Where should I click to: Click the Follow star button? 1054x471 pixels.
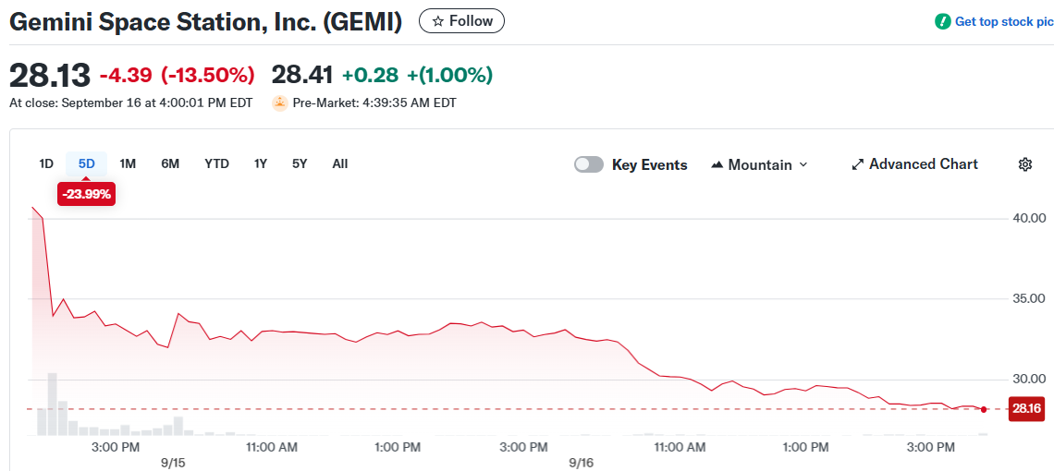461,21
